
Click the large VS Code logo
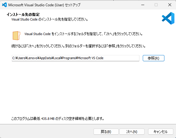[168, 18]
